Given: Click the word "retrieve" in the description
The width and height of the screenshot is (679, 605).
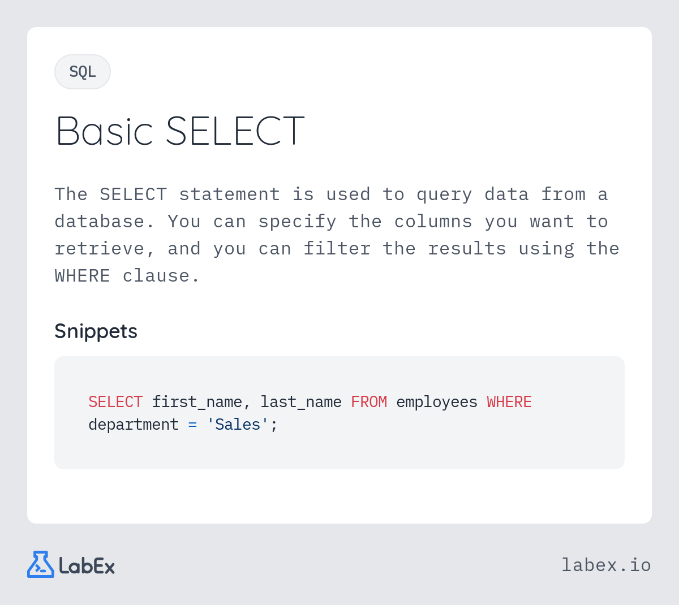Looking at the screenshot, I should point(100,249).
